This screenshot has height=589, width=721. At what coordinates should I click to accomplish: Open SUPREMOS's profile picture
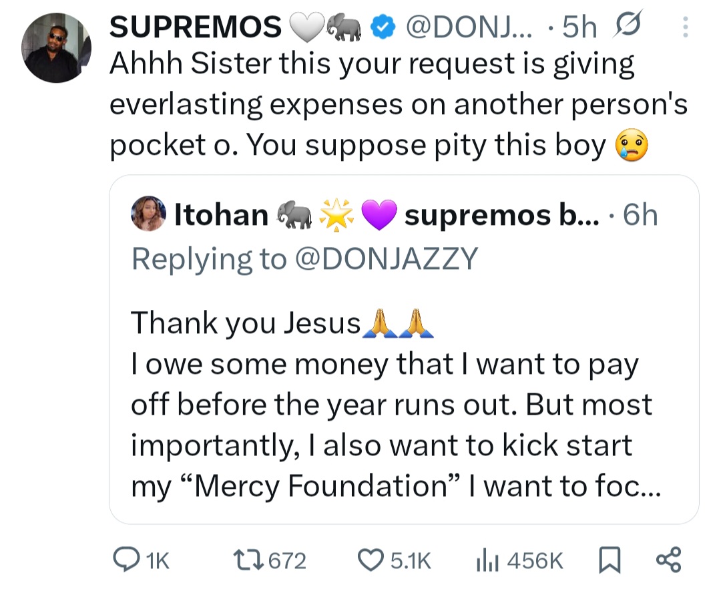[57, 45]
